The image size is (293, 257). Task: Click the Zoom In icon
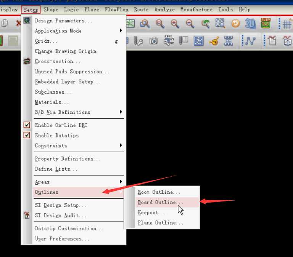tap(175, 24)
